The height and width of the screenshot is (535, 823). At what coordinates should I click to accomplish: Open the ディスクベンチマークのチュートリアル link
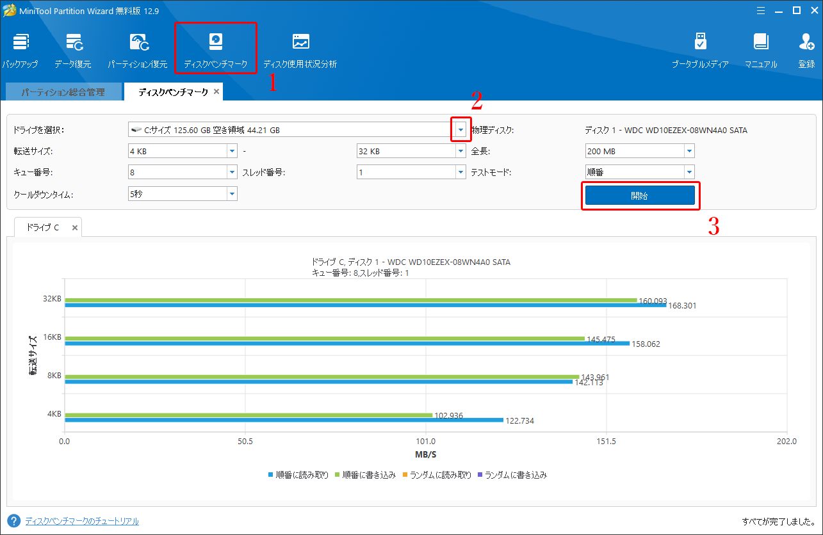point(82,522)
